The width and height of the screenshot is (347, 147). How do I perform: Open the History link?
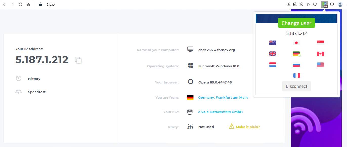(34, 79)
